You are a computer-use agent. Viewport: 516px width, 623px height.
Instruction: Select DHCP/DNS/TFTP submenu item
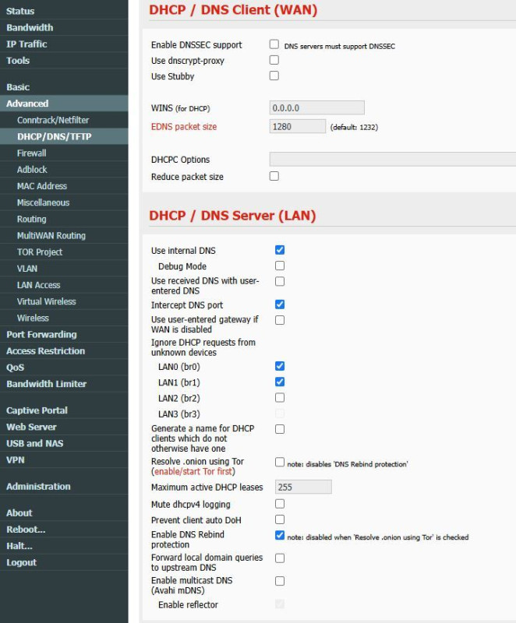(x=64, y=136)
